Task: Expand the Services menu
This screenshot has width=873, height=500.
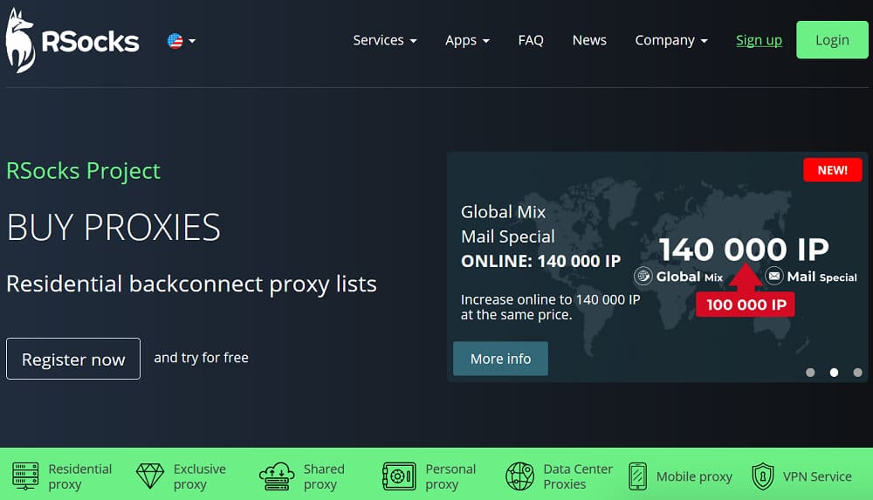Action: pos(385,40)
